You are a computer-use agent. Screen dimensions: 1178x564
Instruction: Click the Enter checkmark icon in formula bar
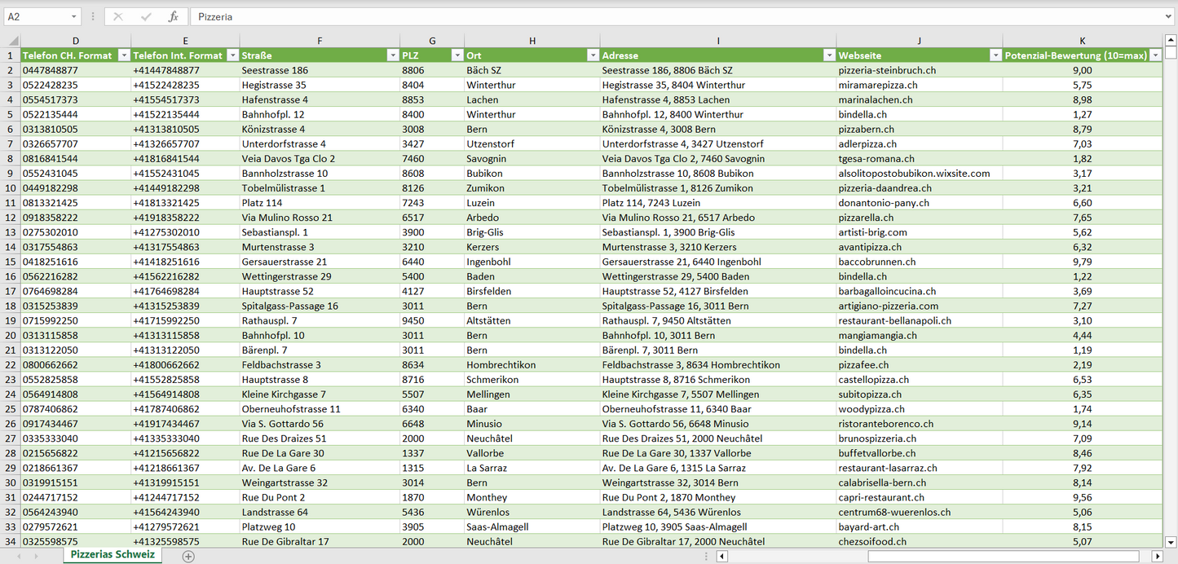click(x=146, y=16)
